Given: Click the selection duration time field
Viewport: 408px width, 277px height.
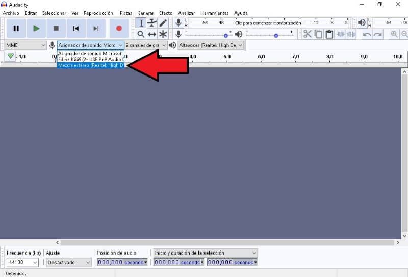Looking at the screenshot, I should (232, 262).
